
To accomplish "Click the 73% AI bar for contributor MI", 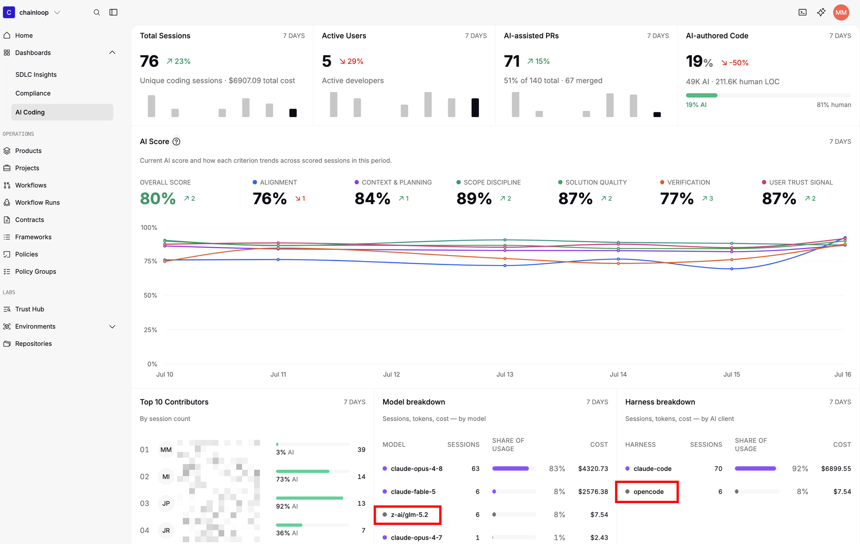I will (312, 471).
